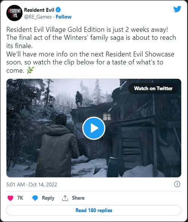The image size is (188, 222).
Task: Play the embedded video clip
Action: (x=94, y=128)
